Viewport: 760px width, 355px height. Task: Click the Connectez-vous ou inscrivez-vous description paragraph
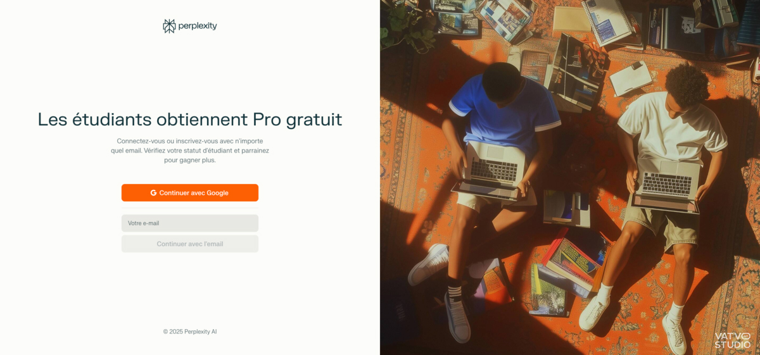(190, 151)
